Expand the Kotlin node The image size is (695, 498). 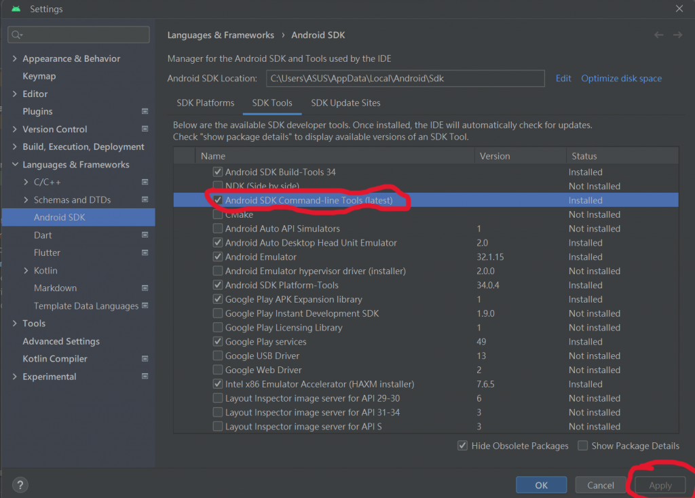pos(26,270)
